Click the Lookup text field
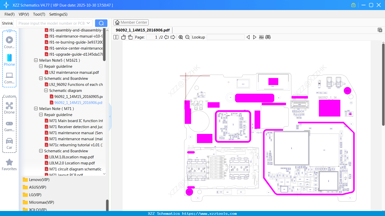The image size is (385, 216). click(226, 37)
